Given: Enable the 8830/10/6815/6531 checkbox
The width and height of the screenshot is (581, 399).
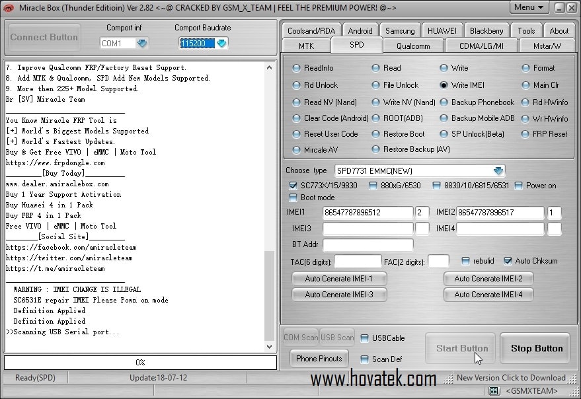Looking at the screenshot, I should [436, 186].
